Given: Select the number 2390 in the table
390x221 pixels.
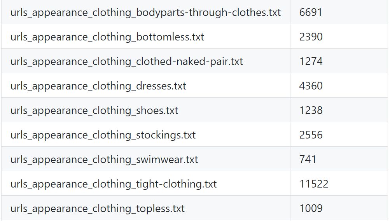Looking at the screenshot, I should [x=311, y=37].
